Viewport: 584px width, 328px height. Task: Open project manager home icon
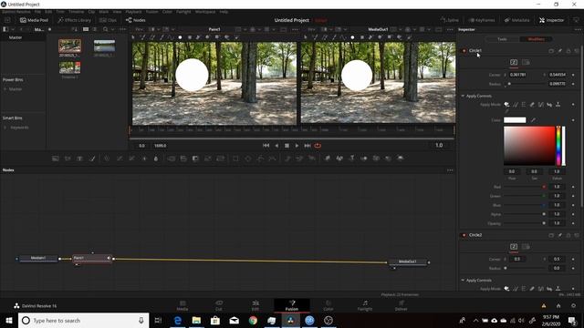click(x=558, y=306)
